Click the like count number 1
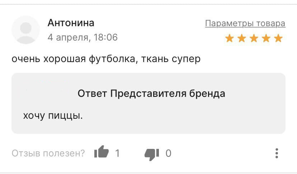 click(117, 153)
